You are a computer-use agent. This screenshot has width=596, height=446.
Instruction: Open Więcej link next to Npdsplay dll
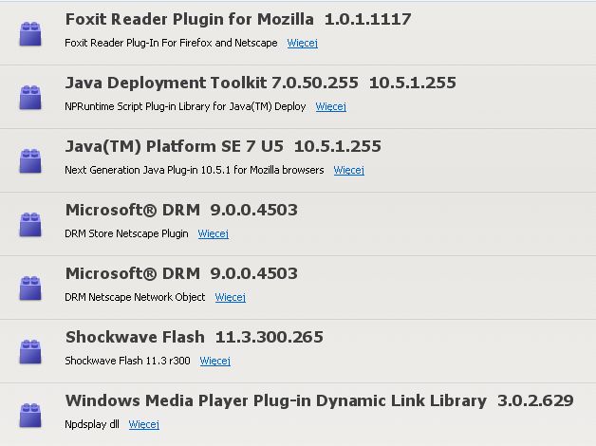point(143,424)
